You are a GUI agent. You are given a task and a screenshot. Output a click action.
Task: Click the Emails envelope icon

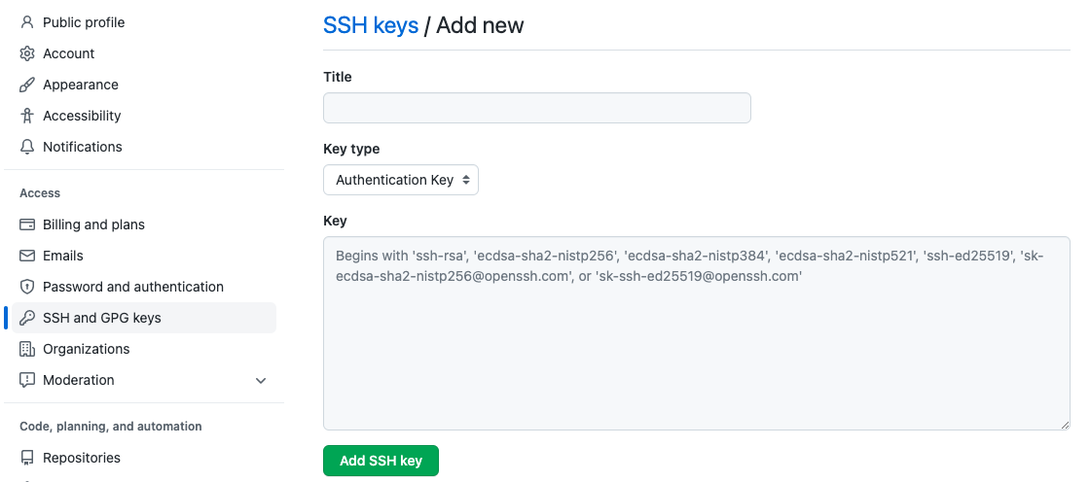[x=27, y=256]
